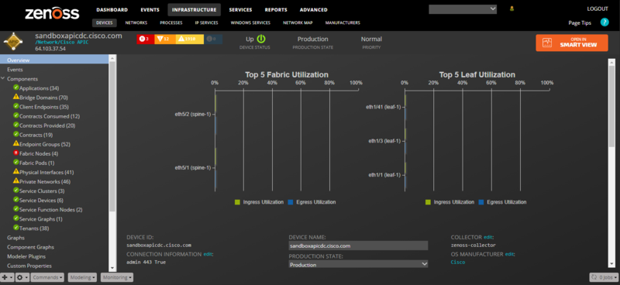Click the Service Graphs green check icon

tap(15, 218)
